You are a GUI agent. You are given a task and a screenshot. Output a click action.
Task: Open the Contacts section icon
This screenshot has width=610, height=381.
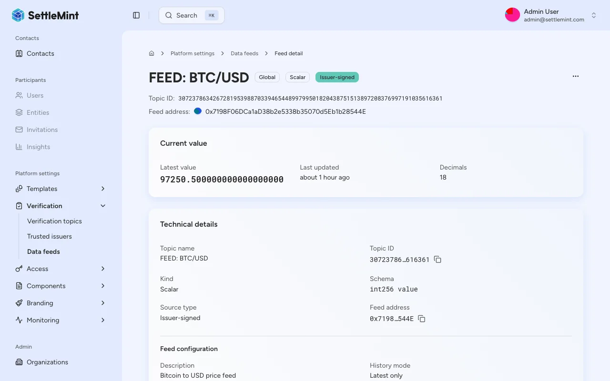[x=18, y=53]
